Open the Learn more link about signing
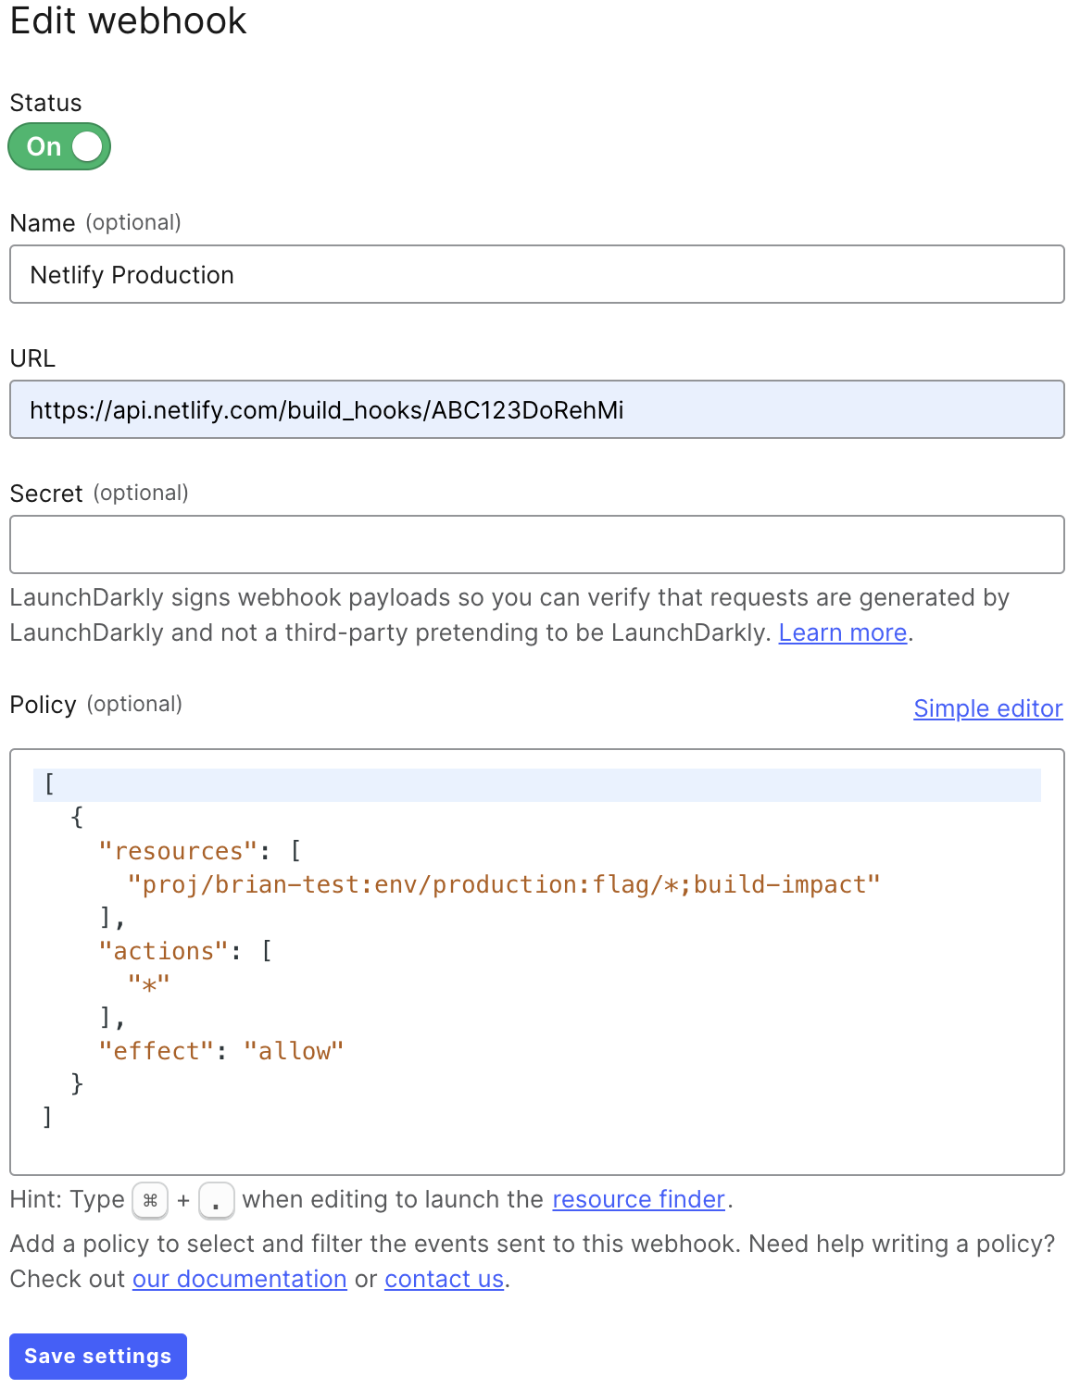This screenshot has height=1389, width=1080. click(x=842, y=632)
